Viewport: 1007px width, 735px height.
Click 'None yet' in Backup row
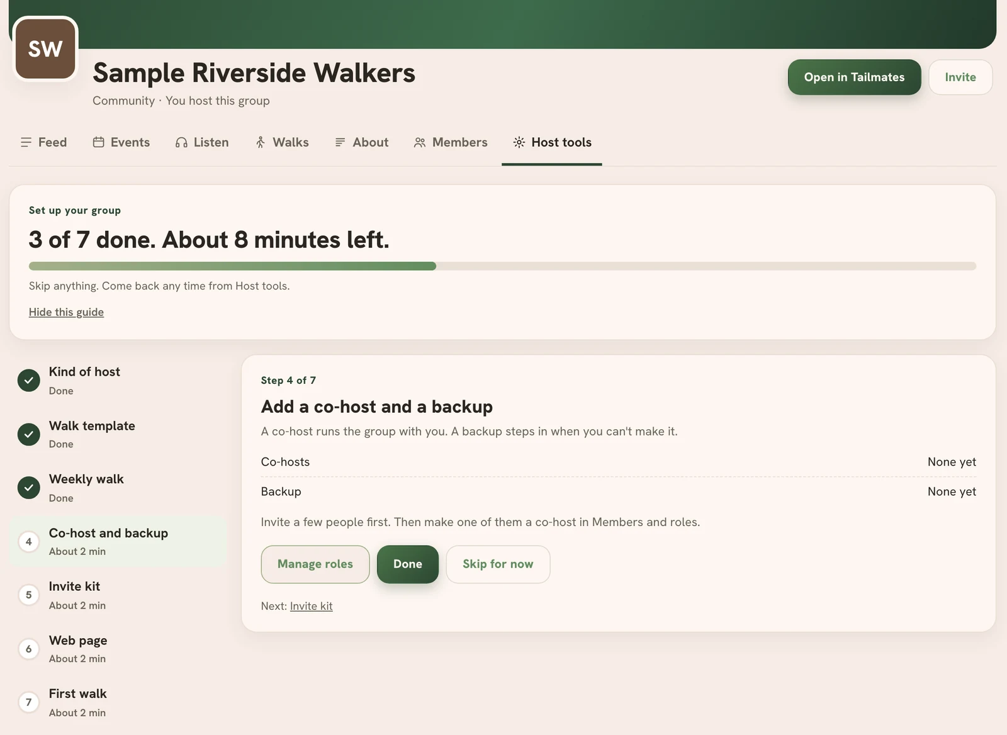[x=952, y=491]
